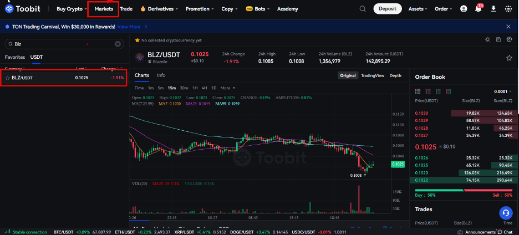Click the buy/sell ratio bar
The image size is (519, 235).
coord(464,190)
